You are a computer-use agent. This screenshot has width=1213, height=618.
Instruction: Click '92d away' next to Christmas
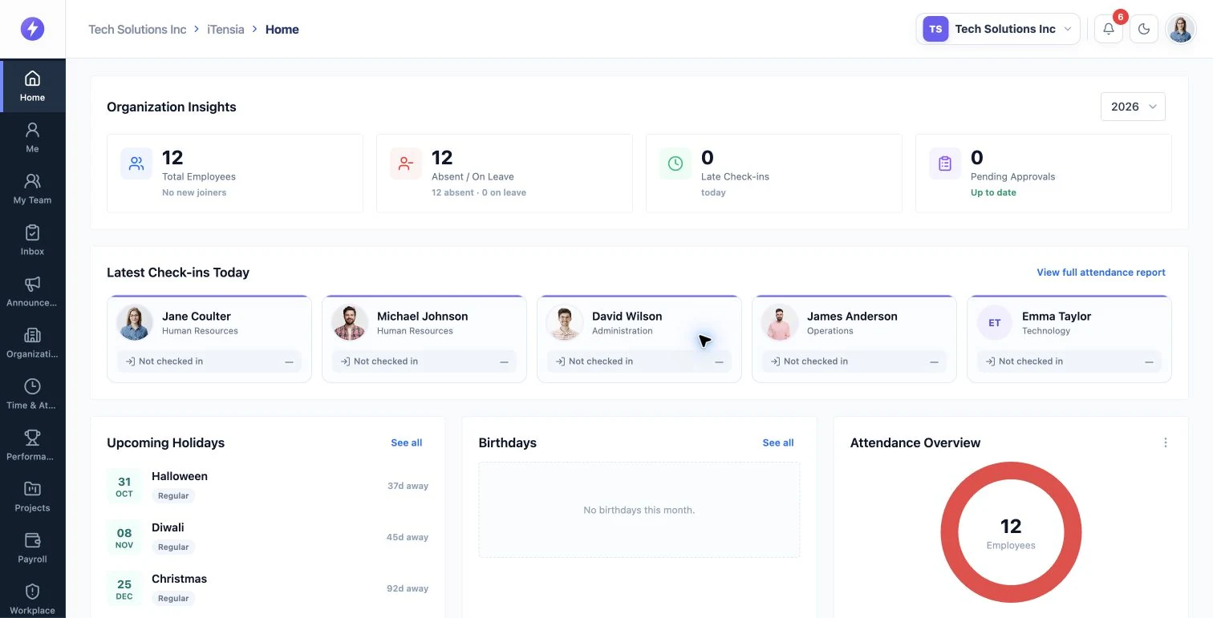(x=408, y=588)
